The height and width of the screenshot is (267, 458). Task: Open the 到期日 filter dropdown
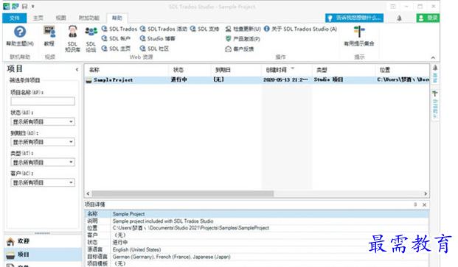click(x=43, y=142)
